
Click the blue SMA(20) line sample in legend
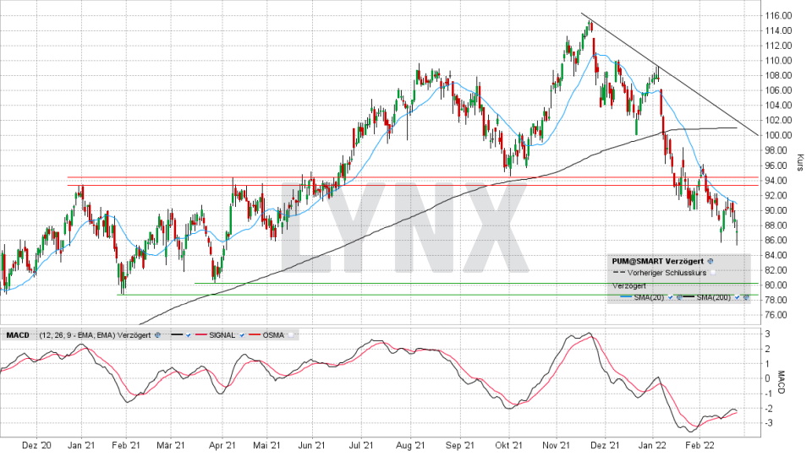(x=626, y=297)
